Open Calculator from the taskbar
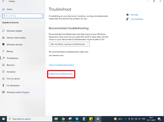The height and width of the screenshot is (122, 164). coord(84,119)
